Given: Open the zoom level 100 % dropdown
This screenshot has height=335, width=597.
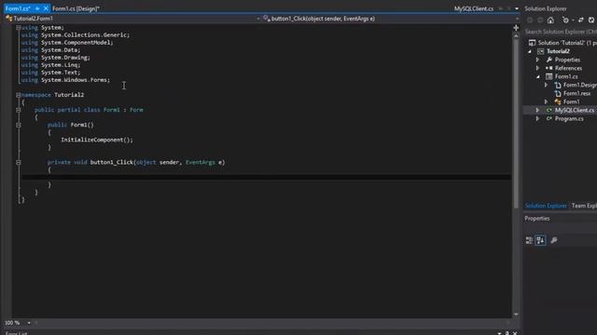Looking at the screenshot, I should point(29,323).
